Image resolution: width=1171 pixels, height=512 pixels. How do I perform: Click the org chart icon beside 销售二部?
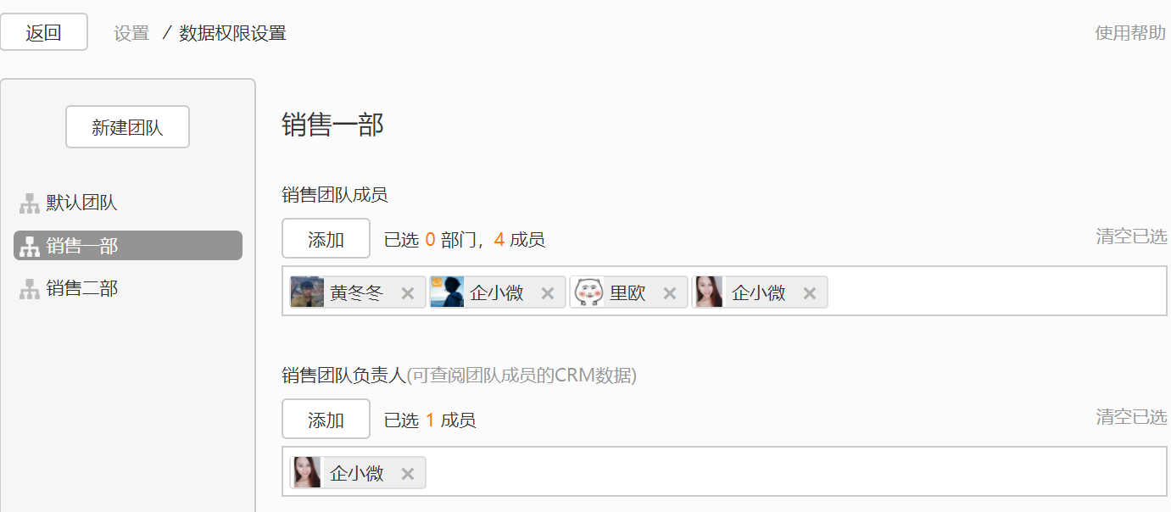click(30, 289)
